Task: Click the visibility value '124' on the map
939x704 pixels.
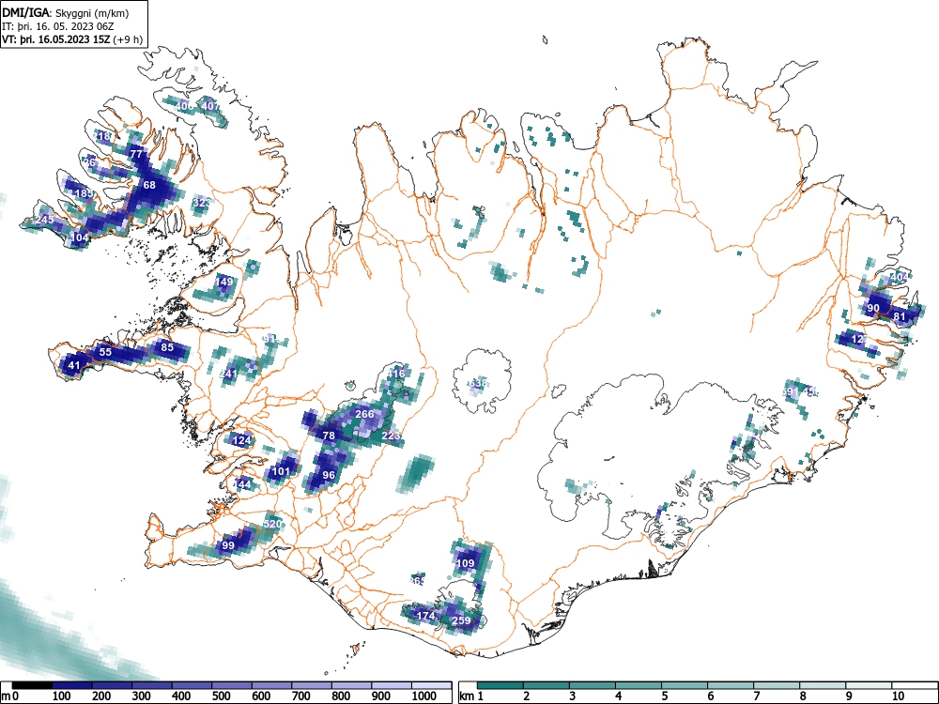Action: coord(241,440)
